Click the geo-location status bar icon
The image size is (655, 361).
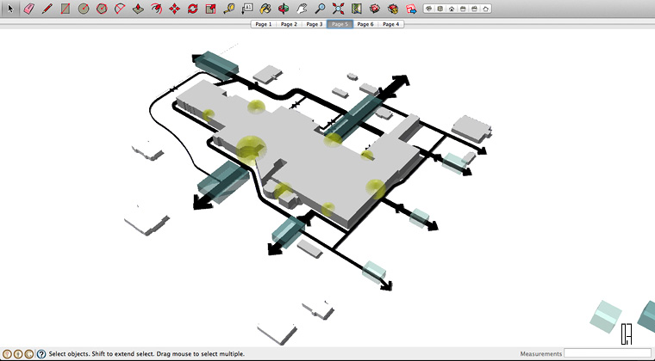[7, 354]
